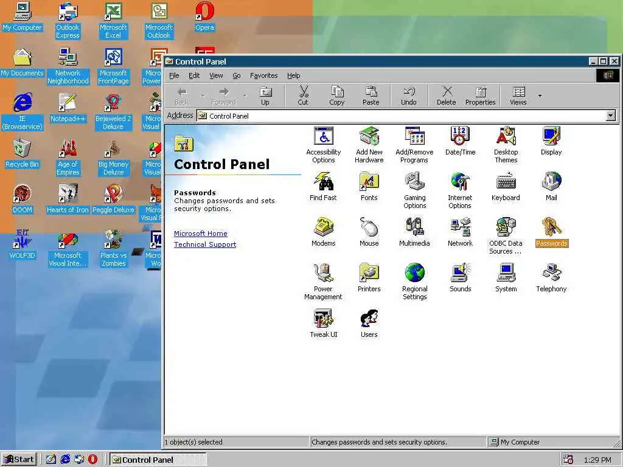Open Gaming Options applet
623x467 pixels.
click(x=414, y=190)
